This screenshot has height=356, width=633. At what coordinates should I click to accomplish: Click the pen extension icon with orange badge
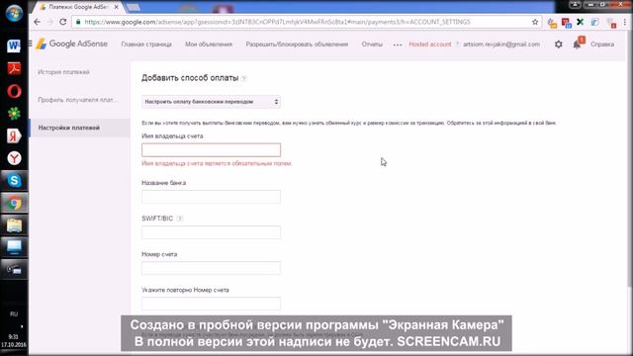552,23
